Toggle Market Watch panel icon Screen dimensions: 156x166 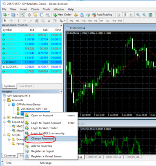click(23, 15)
